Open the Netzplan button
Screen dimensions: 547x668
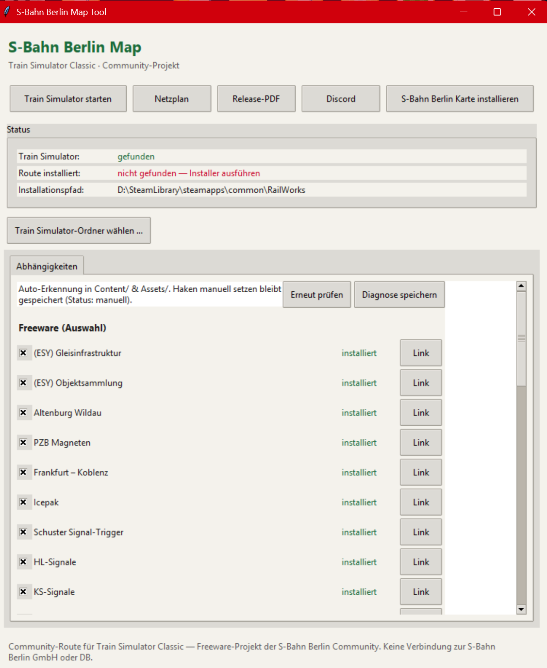click(x=172, y=99)
